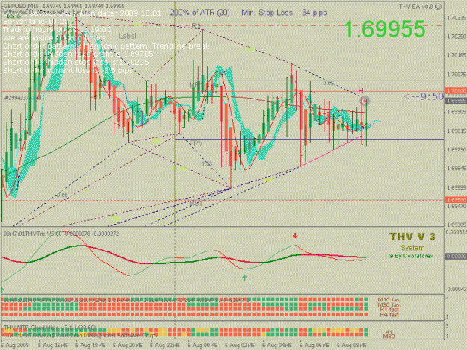
Task: Click the M30 label in Cloud Histo panel
Action: tap(389, 337)
